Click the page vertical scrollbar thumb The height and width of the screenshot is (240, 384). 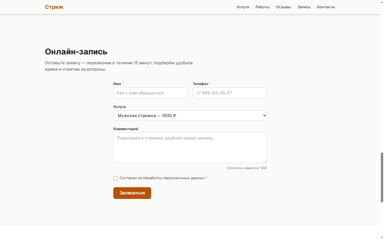tap(382, 177)
